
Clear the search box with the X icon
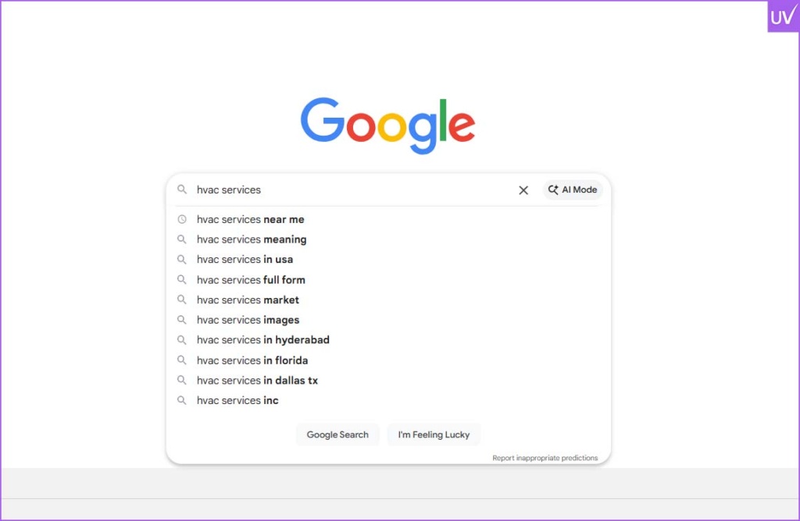(x=523, y=190)
